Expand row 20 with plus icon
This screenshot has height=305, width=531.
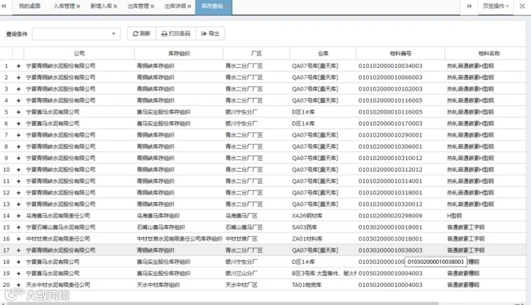coord(18,285)
